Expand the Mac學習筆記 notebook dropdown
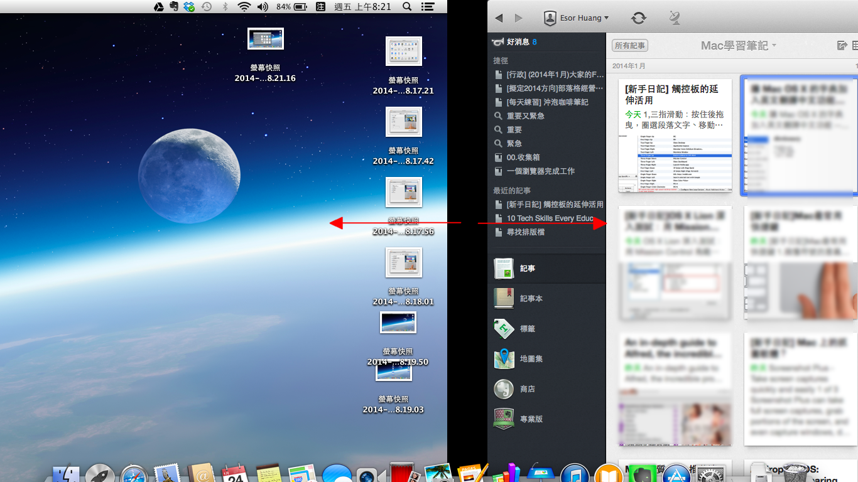The image size is (858, 482). point(739,46)
